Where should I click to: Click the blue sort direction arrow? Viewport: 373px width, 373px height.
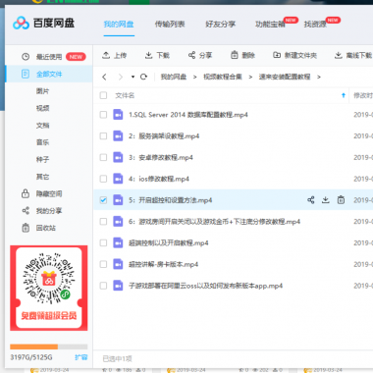click(x=344, y=95)
